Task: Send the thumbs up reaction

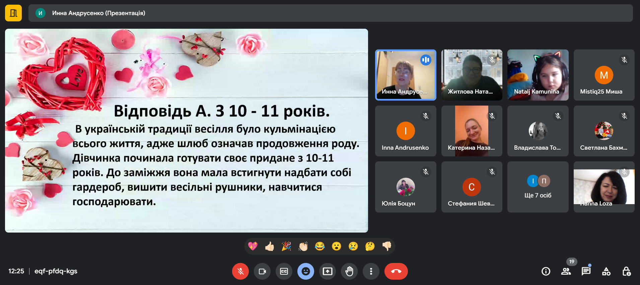Action: tap(270, 246)
